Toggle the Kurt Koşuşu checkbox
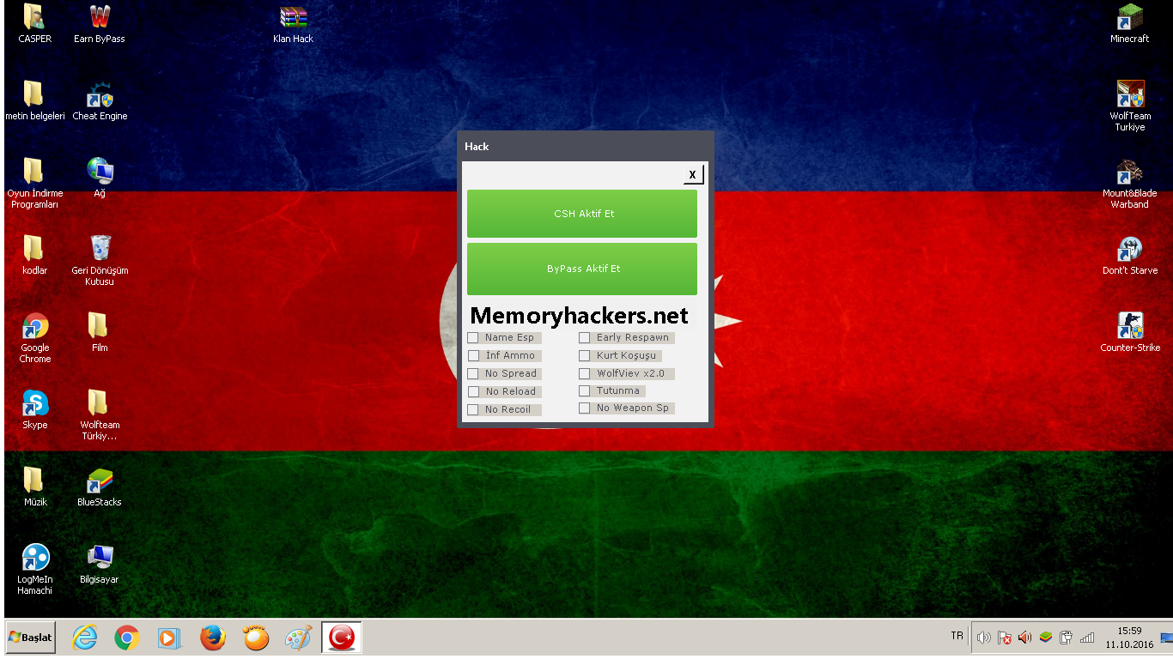Screen dimensions: 1173x659 coord(584,355)
